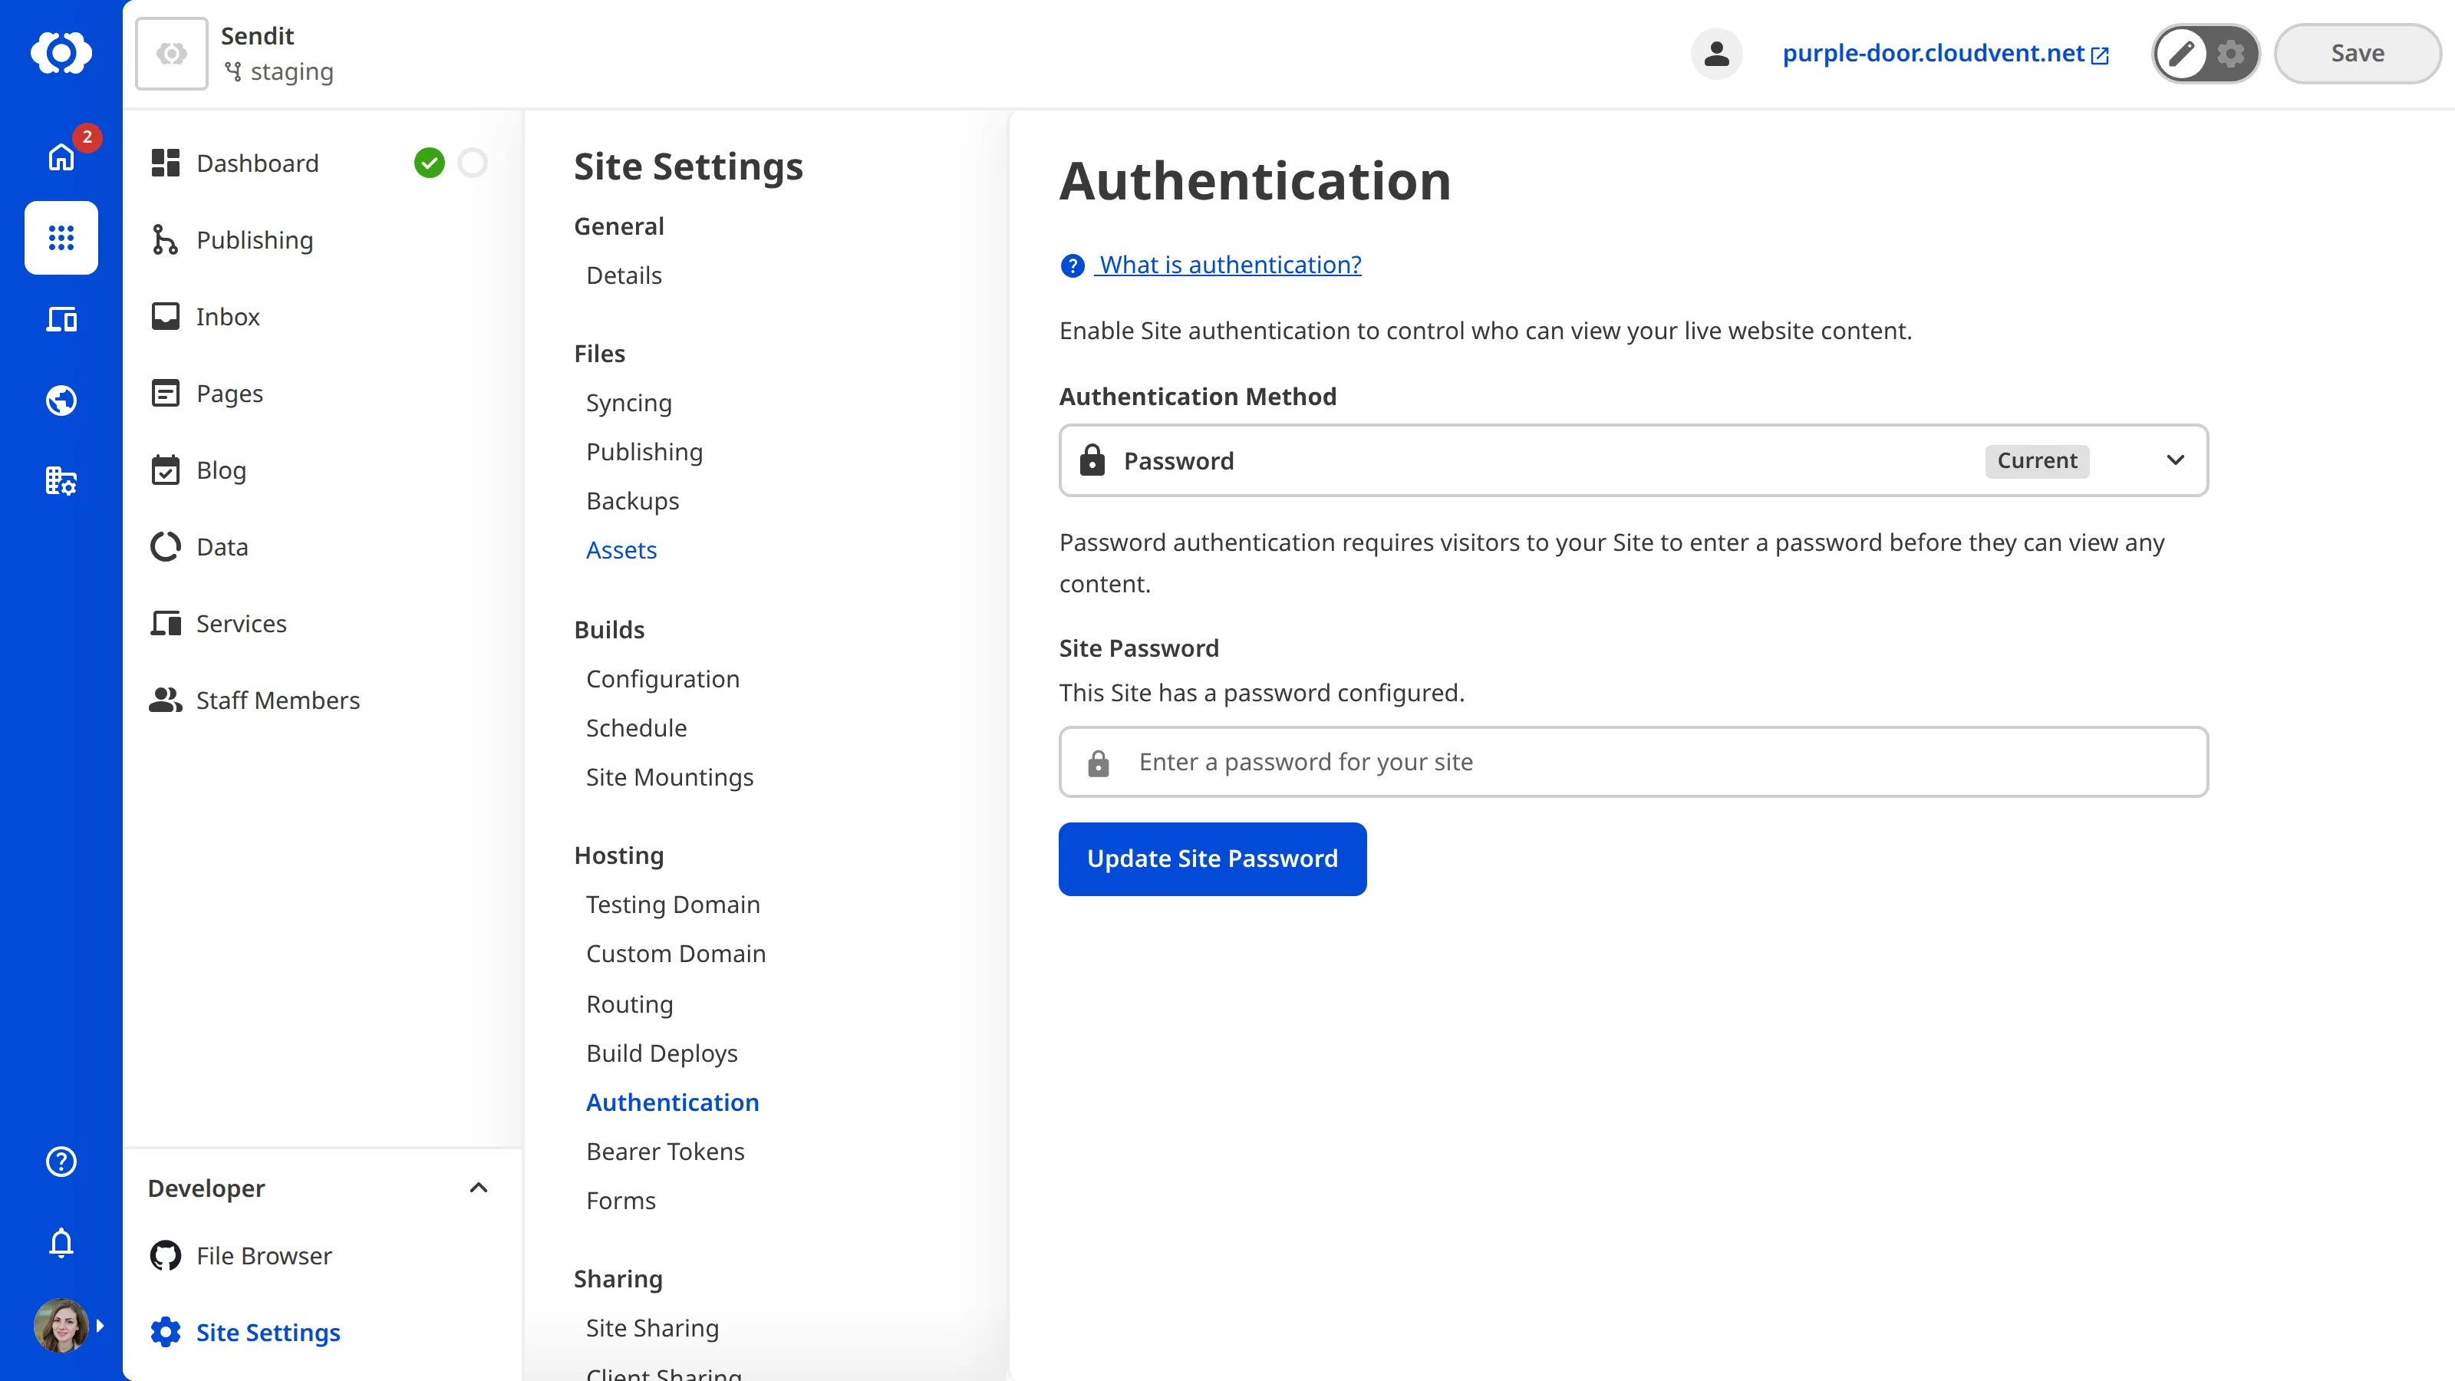Click the green checkmark status icon
2455x1381 pixels.
pyautogui.click(x=429, y=163)
